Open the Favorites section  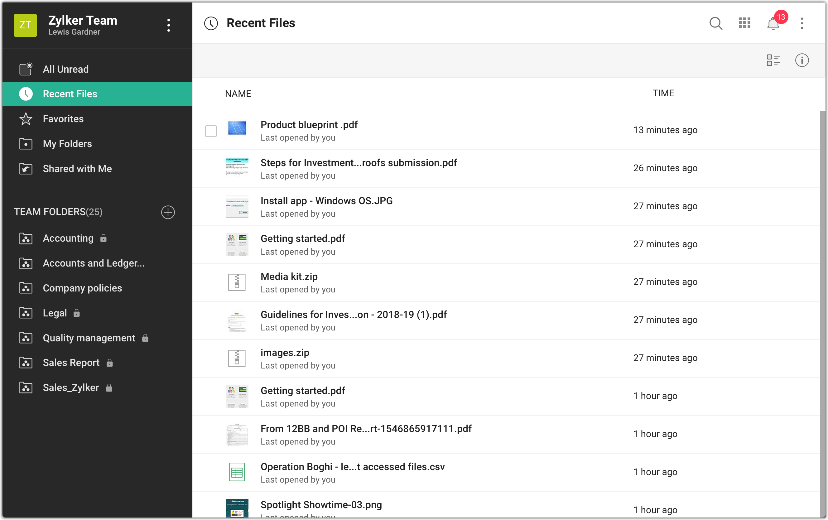63,119
